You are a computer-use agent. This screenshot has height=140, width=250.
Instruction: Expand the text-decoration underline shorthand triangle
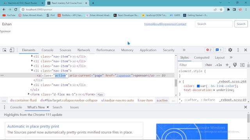(x=214, y=90)
